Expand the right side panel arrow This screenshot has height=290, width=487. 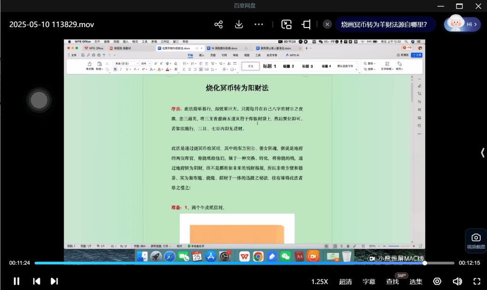click(x=483, y=153)
